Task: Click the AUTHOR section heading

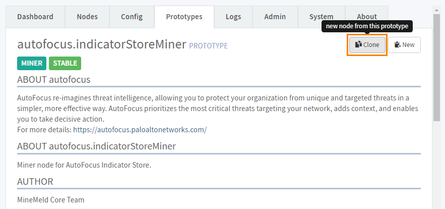Action: point(35,181)
